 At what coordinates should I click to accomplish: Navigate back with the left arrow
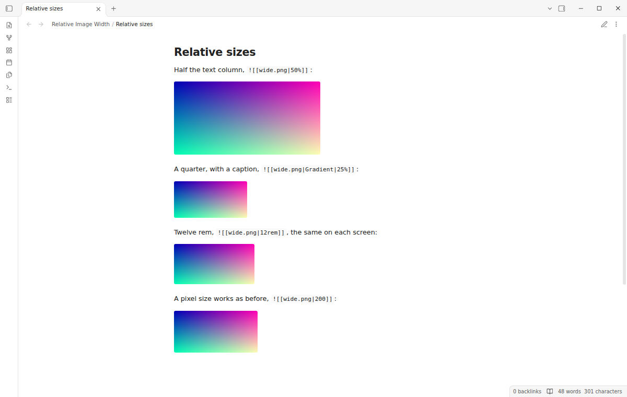point(29,24)
